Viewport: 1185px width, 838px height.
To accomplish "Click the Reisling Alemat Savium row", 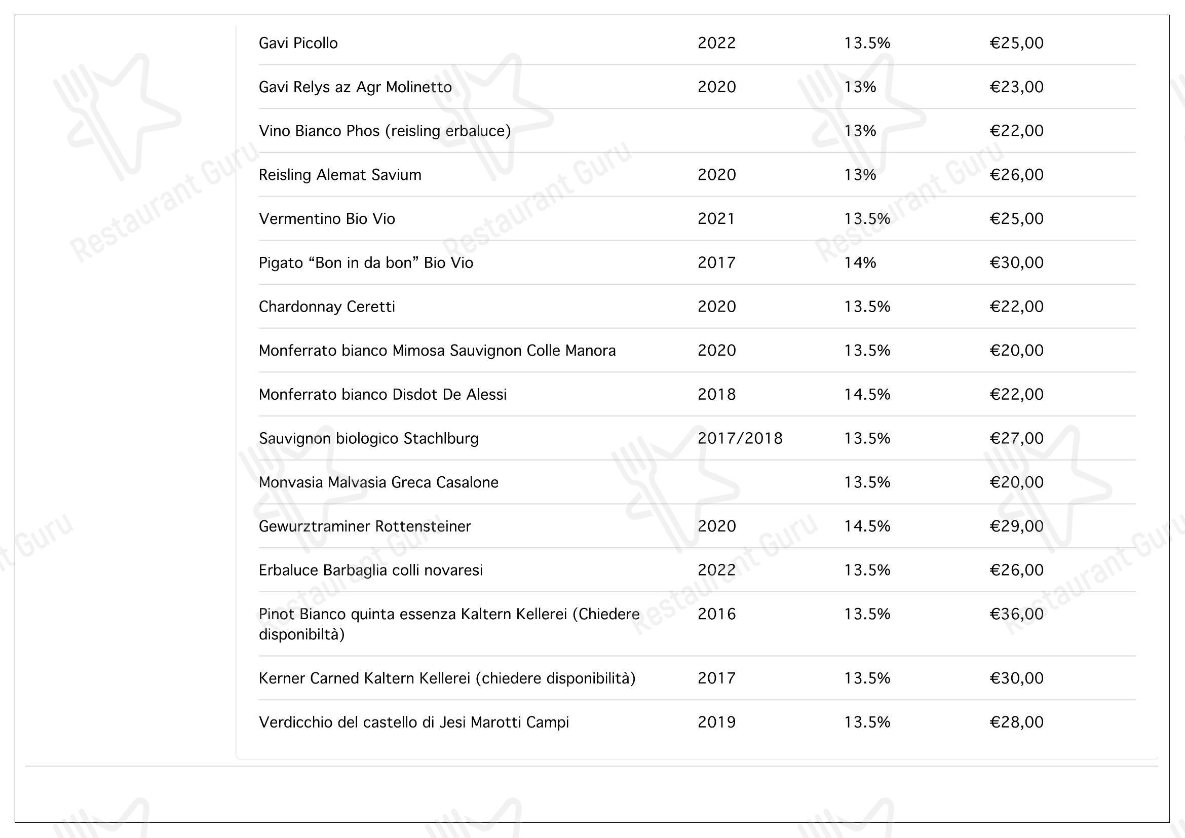I will click(697, 174).
